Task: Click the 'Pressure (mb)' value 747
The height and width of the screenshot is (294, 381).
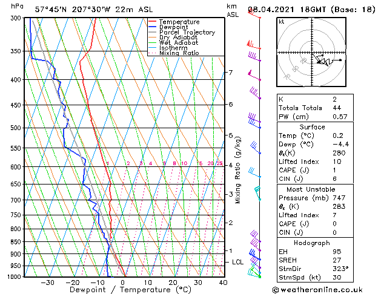Action: pos(339,198)
